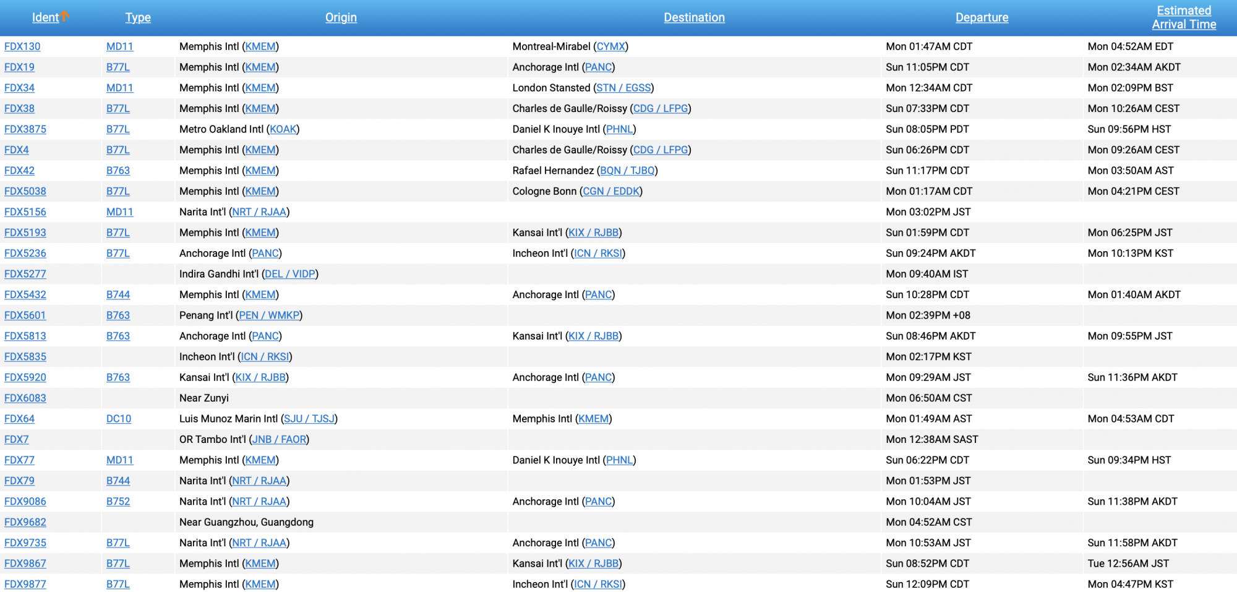Open flight FDX5277

25,274
